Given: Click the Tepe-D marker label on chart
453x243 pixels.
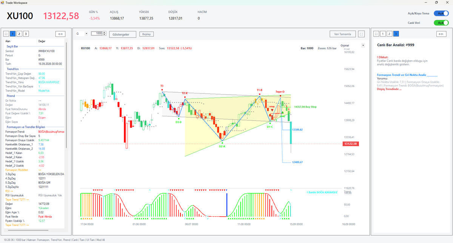Looking at the screenshot, I should tap(280, 92).
